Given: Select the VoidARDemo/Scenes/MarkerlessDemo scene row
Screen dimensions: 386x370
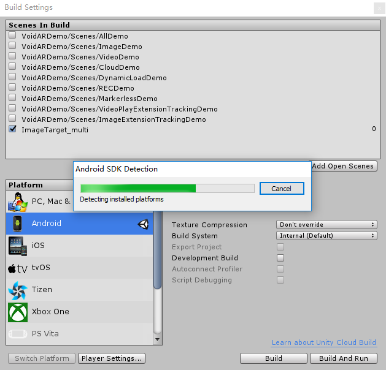Looking at the screenshot, I should coord(193,99).
